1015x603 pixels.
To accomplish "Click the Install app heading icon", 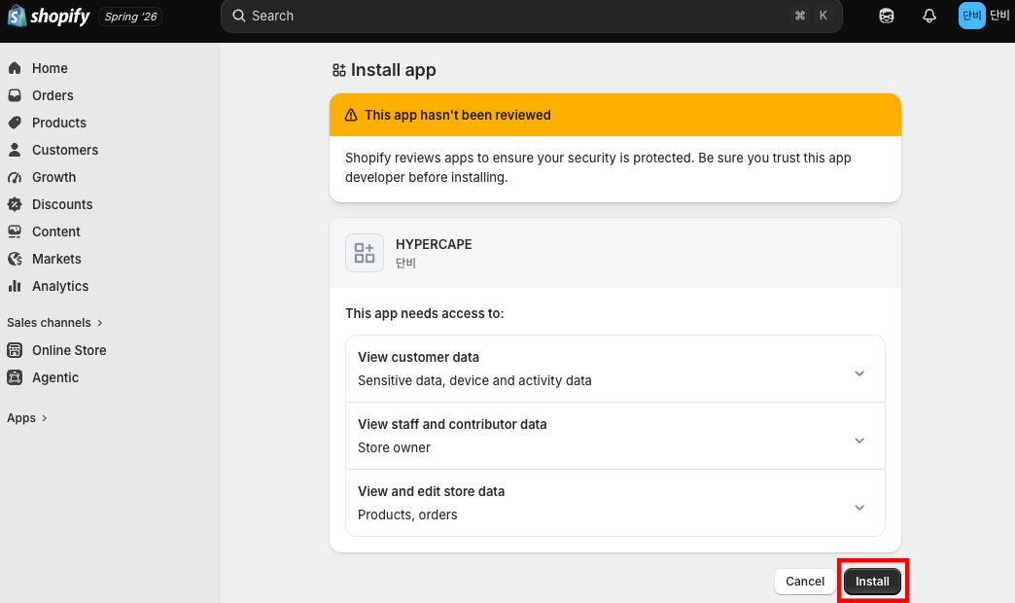I will click(338, 70).
